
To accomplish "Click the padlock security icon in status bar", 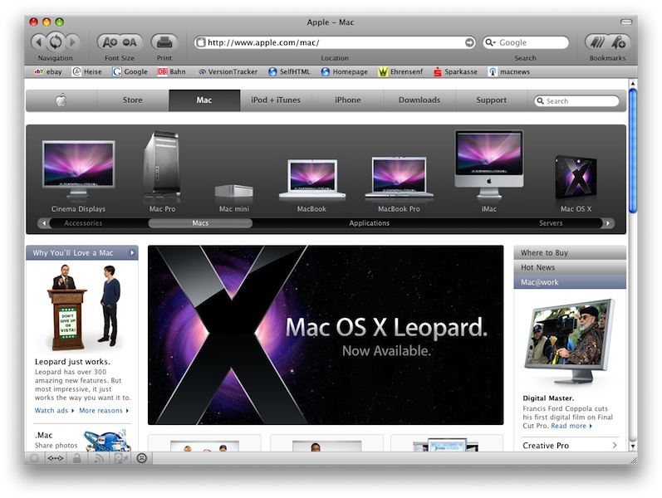I will (77, 458).
